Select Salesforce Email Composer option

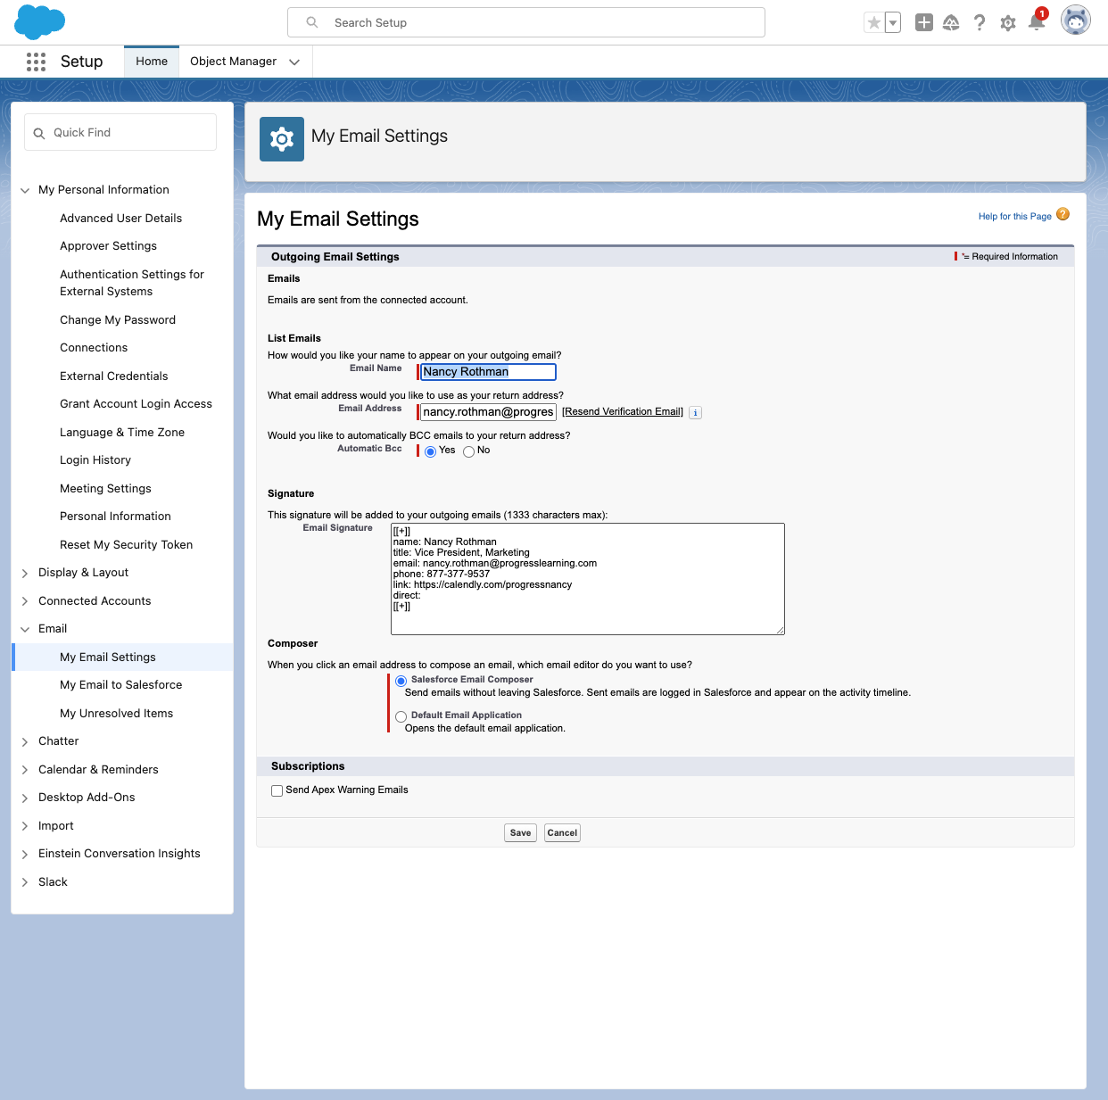(401, 681)
